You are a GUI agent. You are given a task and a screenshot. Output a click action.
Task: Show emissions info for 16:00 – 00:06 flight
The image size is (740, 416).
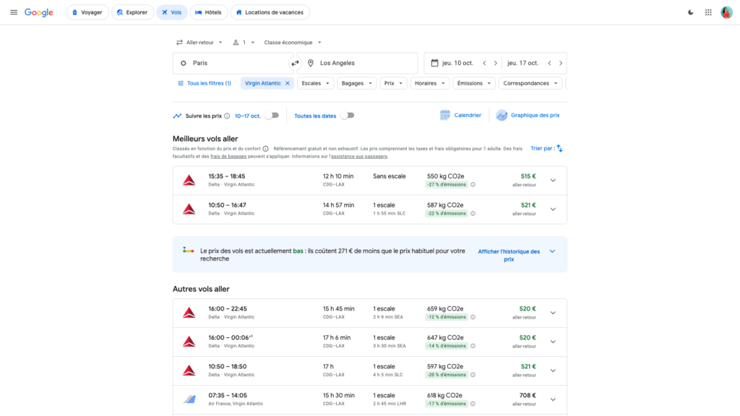click(x=473, y=346)
